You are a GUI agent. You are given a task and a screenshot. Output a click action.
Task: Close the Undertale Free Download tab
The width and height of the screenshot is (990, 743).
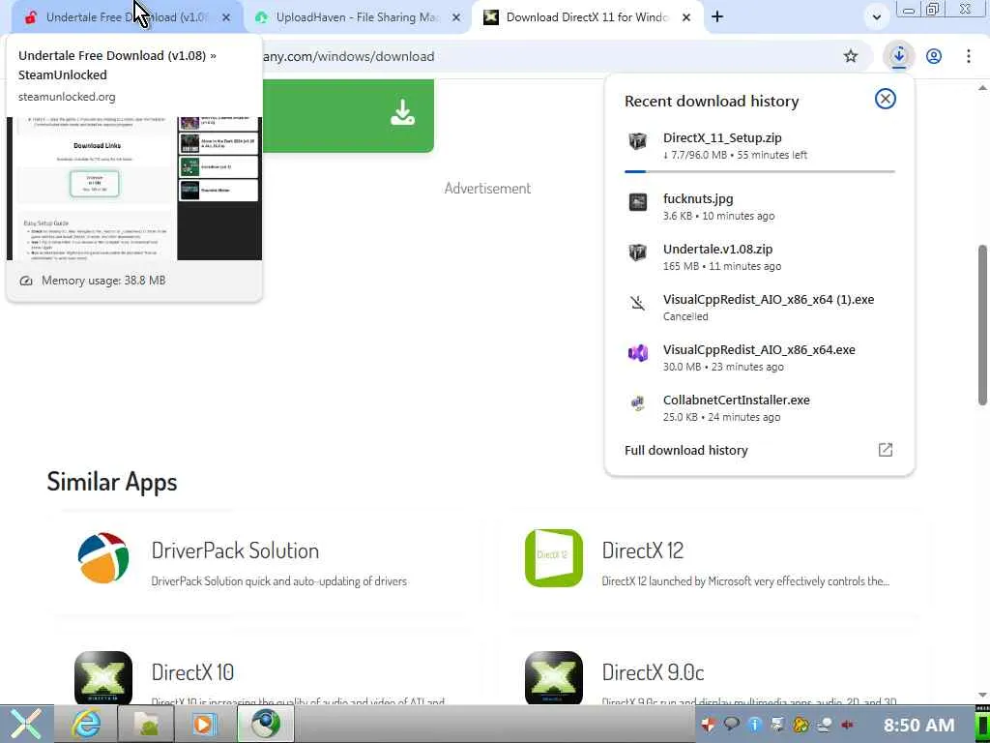point(226,17)
